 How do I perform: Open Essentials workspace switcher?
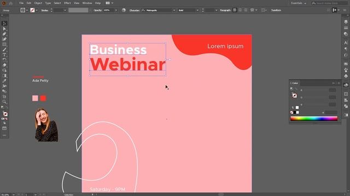299,3
